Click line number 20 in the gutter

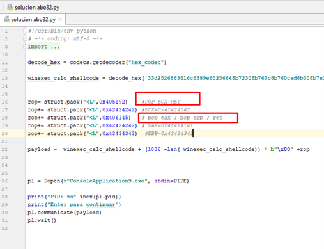pyautogui.click(x=4, y=134)
